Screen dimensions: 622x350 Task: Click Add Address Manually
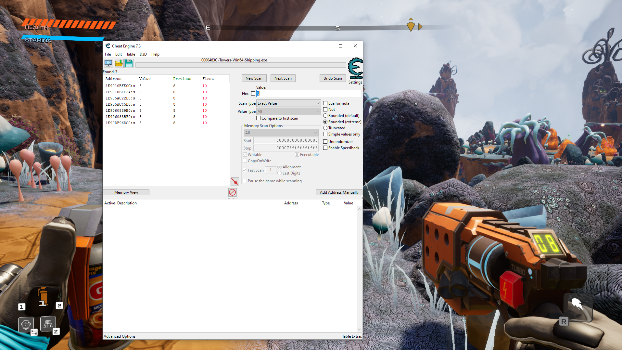point(339,192)
